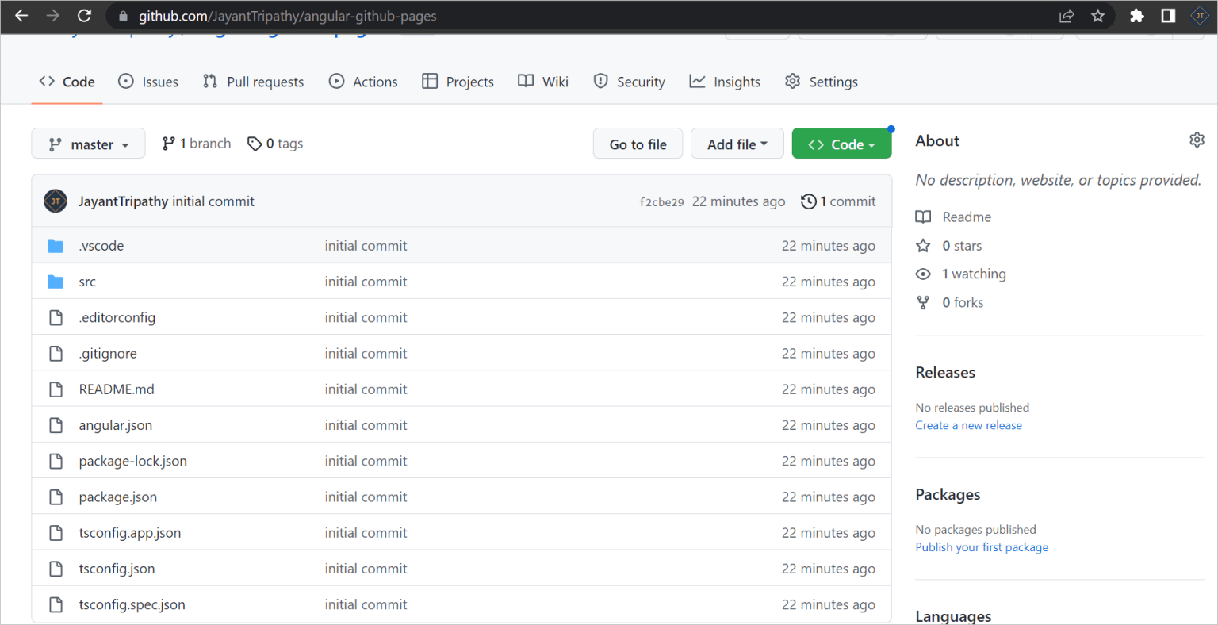Open the repository Settings tab
The image size is (1218, 625).
(822, 82)
